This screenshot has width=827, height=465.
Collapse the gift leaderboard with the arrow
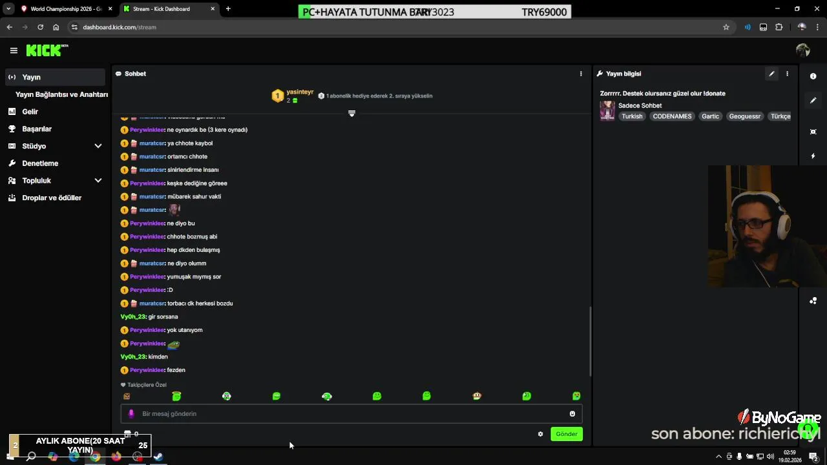pyautogui.click(x=351, y=114)
